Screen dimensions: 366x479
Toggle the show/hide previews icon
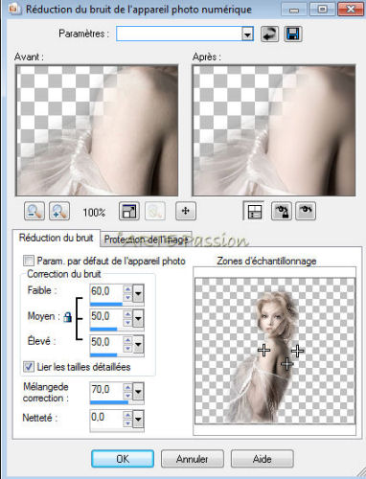pyautogui.click(x=254, y=211)
